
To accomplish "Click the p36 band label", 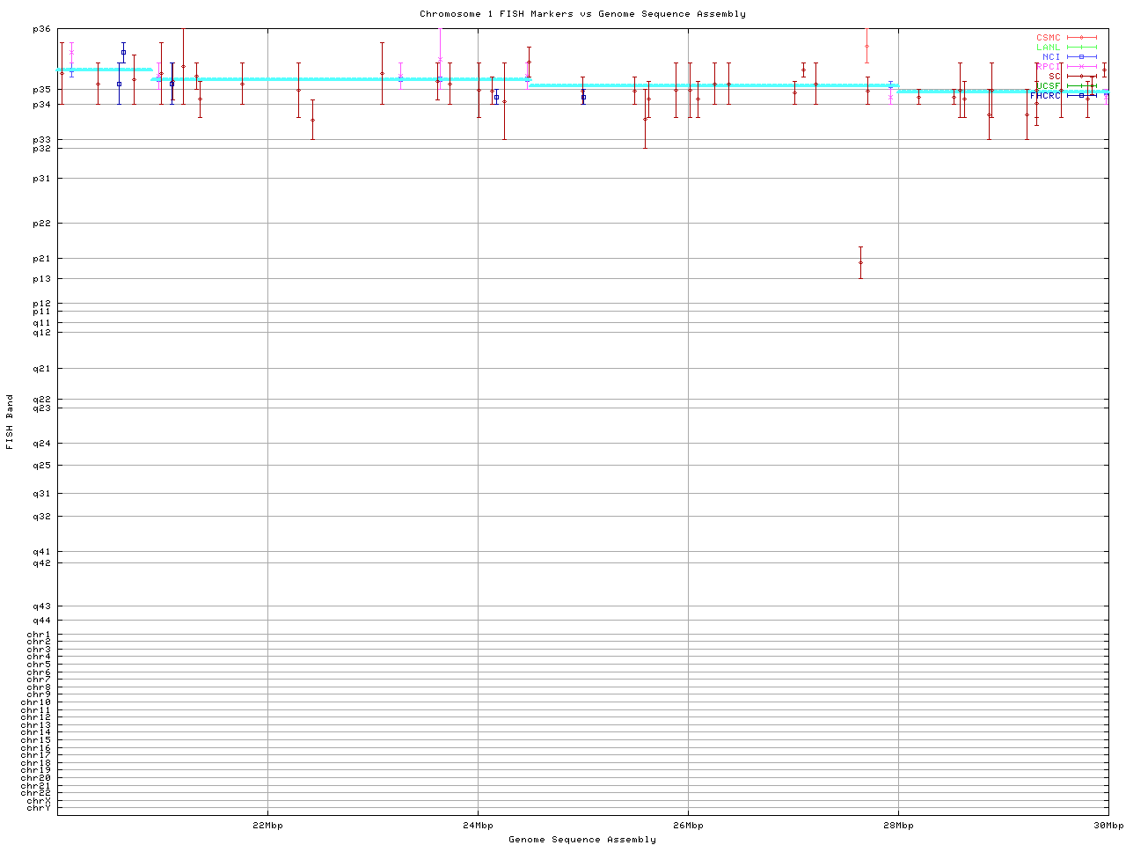I will pyautogui.click(x=42, y=29).
